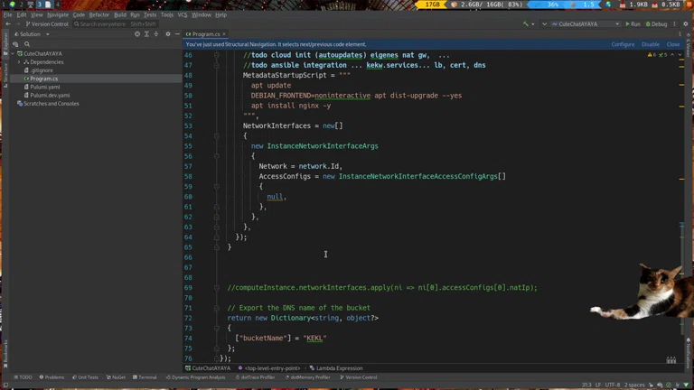Click the warnings count indicator
The image size is (694, 390).
point(652,55)
